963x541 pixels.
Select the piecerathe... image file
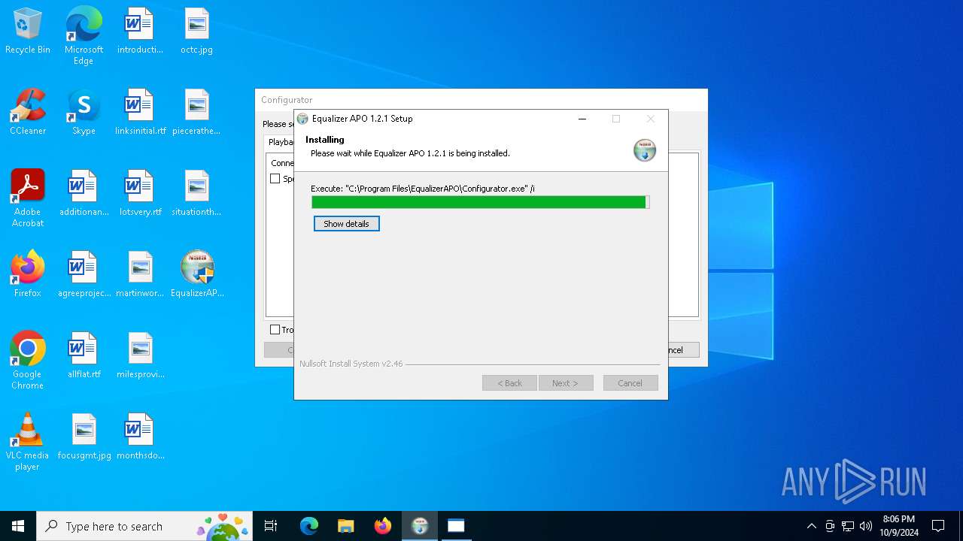click(x=196, y=113)
